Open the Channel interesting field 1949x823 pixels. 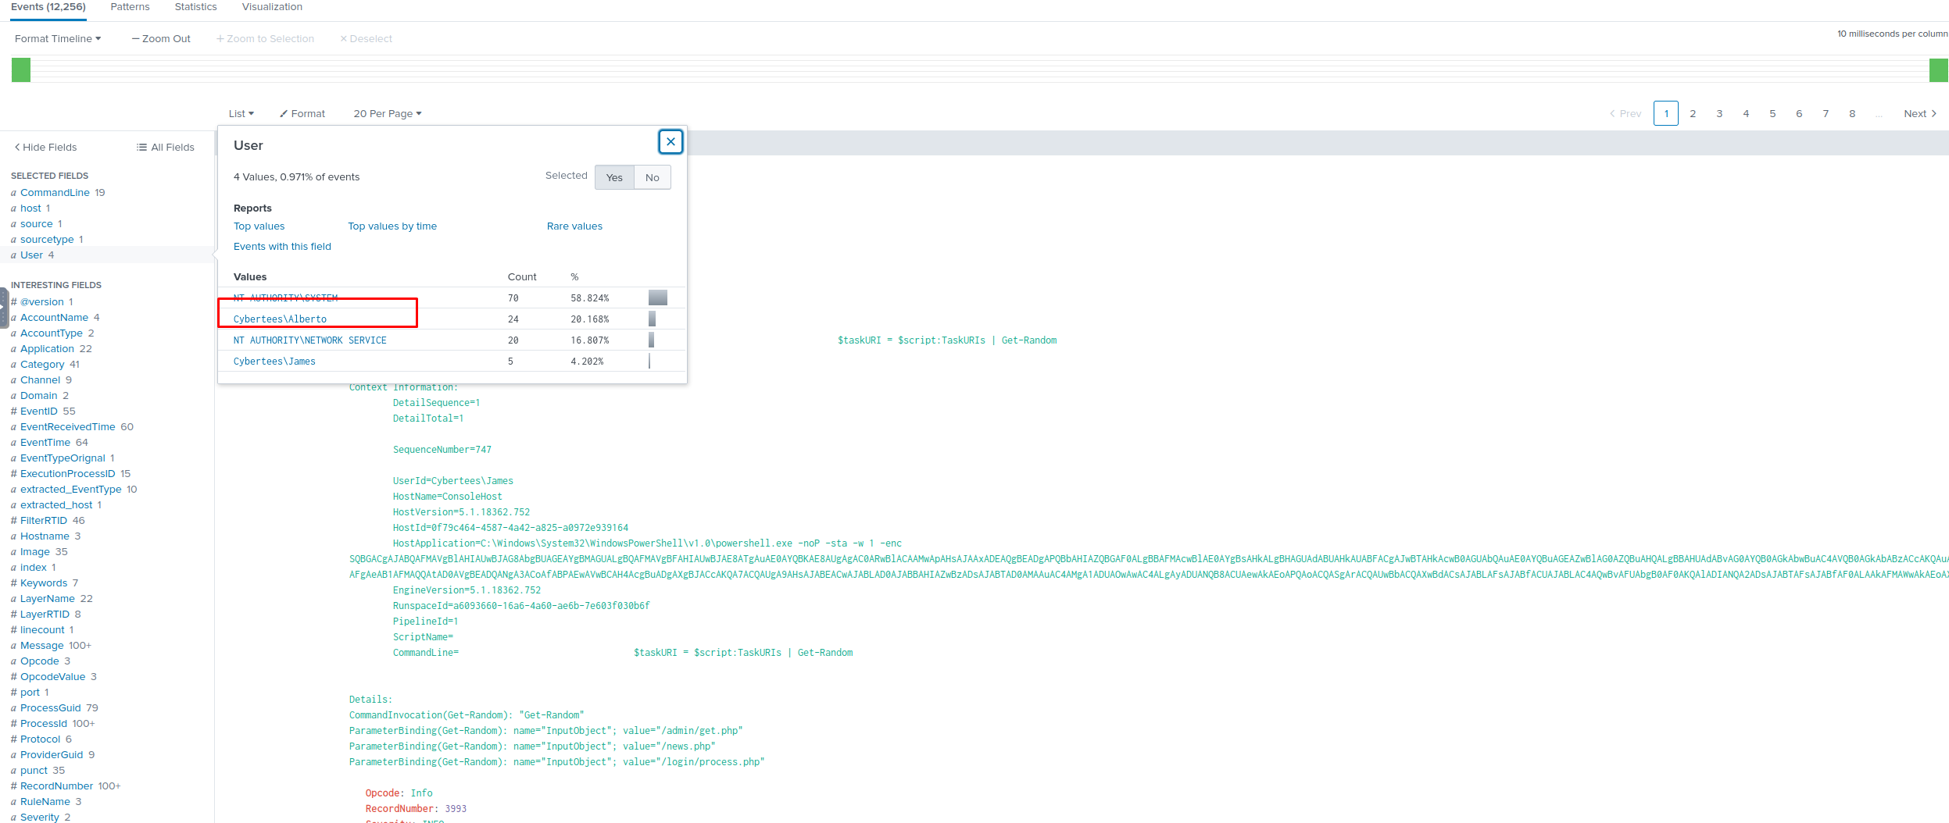(40, 380)
